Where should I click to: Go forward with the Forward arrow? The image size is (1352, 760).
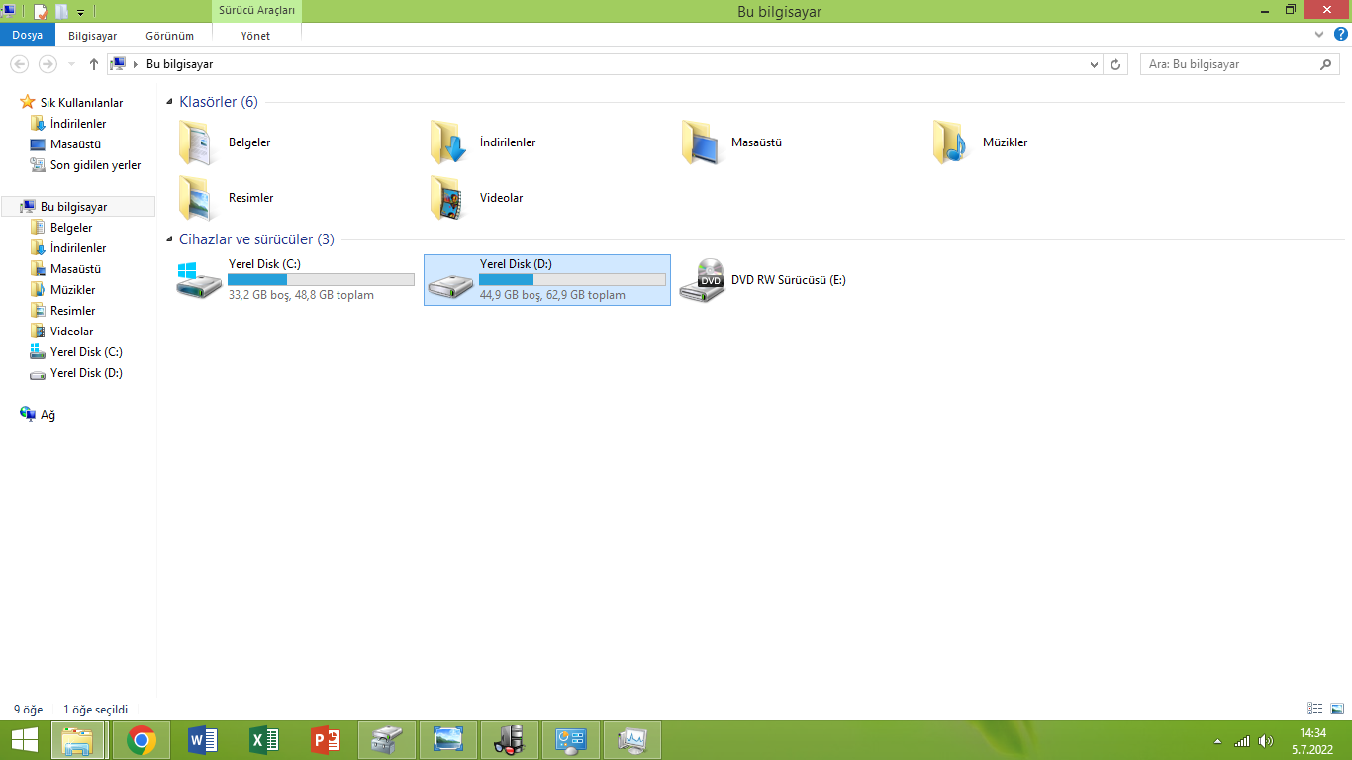pos(48,64)
